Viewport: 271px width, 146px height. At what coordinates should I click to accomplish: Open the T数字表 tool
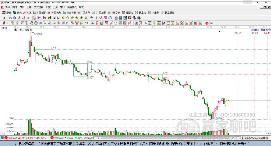click(114, 13)
